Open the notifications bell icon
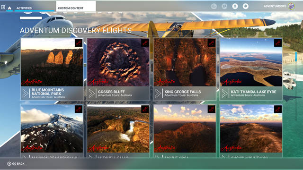Viewport: 303px width, 170px height. coord(246,6)
